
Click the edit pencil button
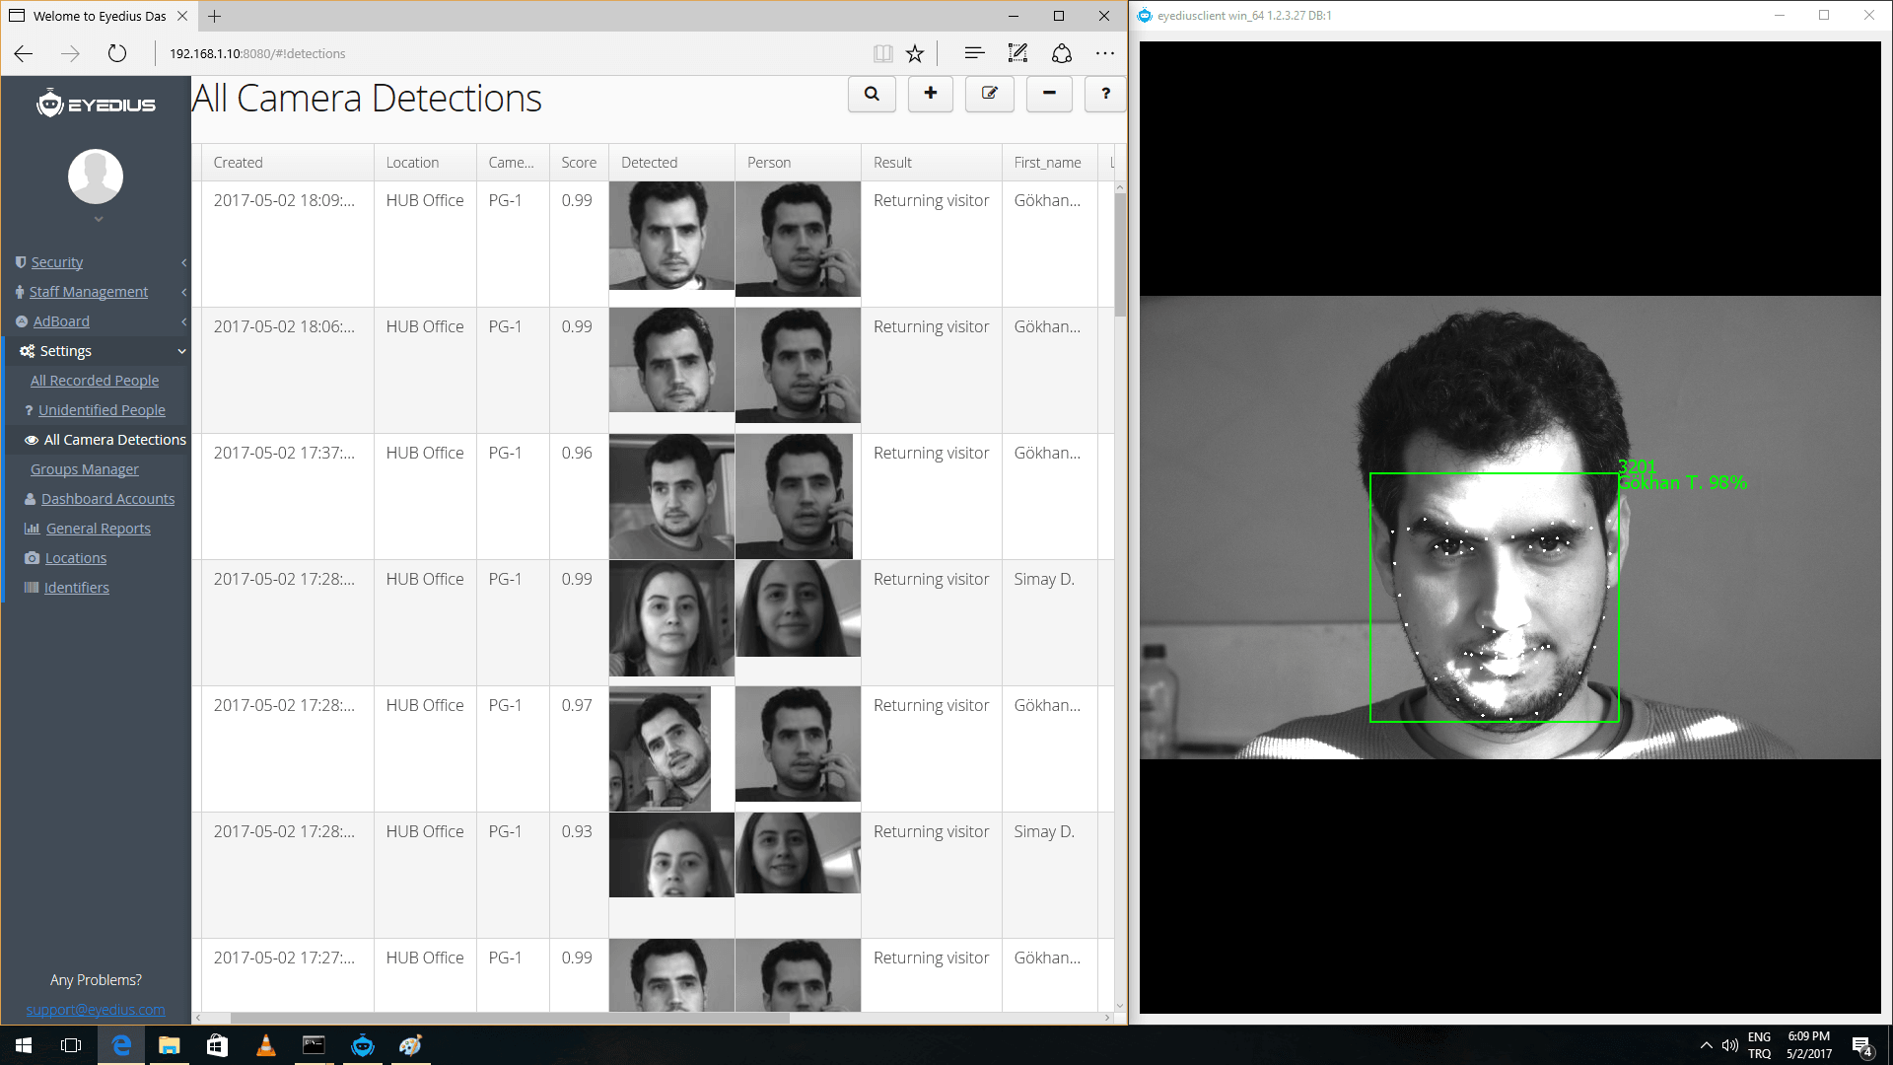pos(989,94)
